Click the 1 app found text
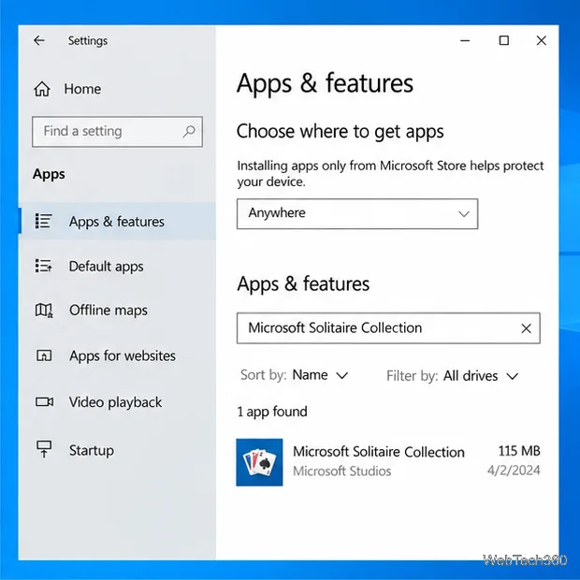The image size is (580, 580). 272,412
